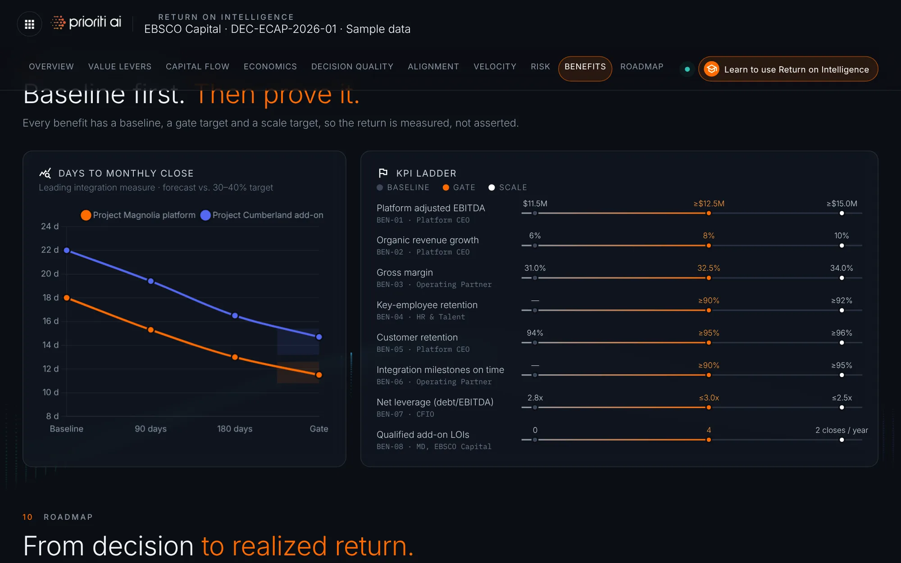Click the Gate legend orange dot
Image resolution: width=901 pixels, height=563 pixels.
[x=446, y=187]
